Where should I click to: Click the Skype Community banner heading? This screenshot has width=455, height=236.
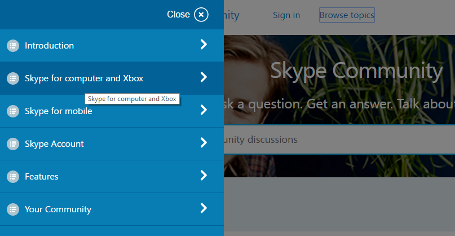(x=356, y=71)
